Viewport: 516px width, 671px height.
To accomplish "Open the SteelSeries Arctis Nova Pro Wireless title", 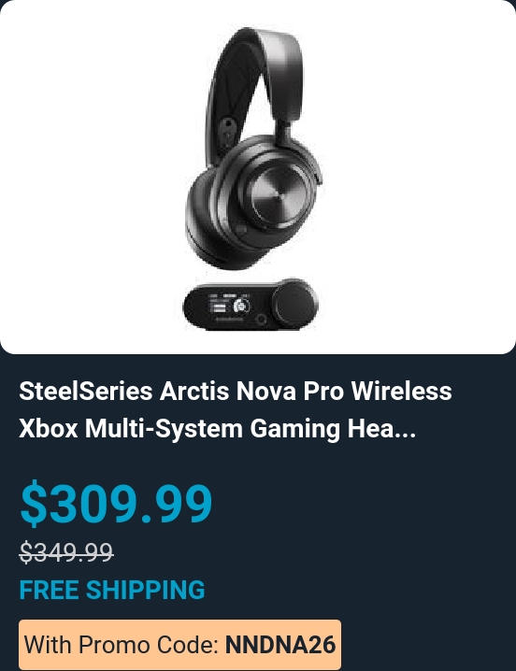I will (236, 392).
